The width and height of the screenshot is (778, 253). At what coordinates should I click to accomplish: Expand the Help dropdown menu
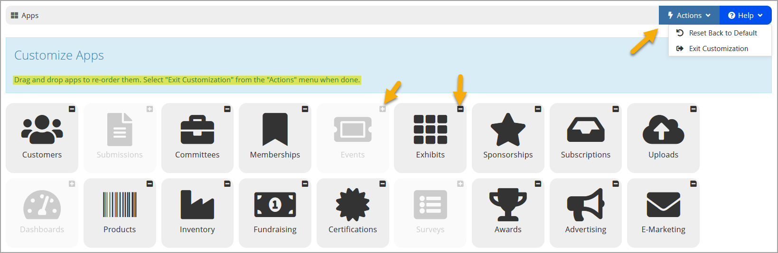coord(746,15)
